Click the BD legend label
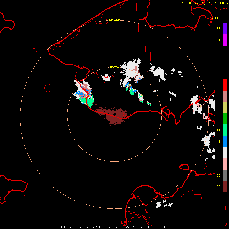Screen dimensions: 229x229 [218, 108]
